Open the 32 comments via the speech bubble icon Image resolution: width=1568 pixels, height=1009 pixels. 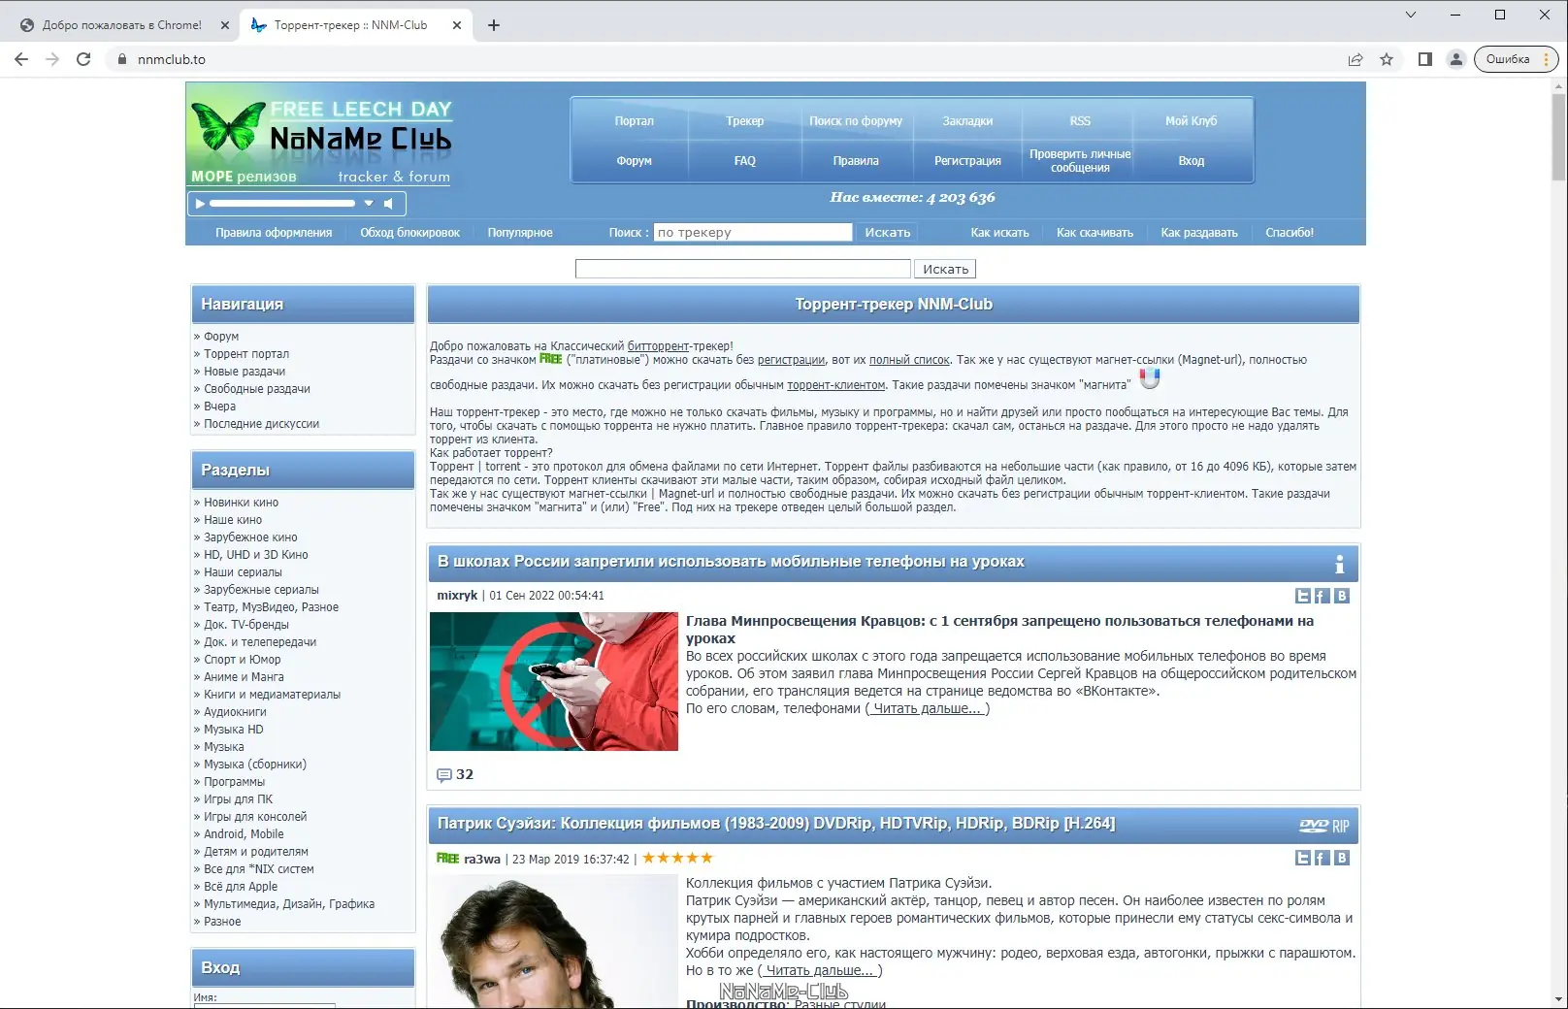pos(444,774)
